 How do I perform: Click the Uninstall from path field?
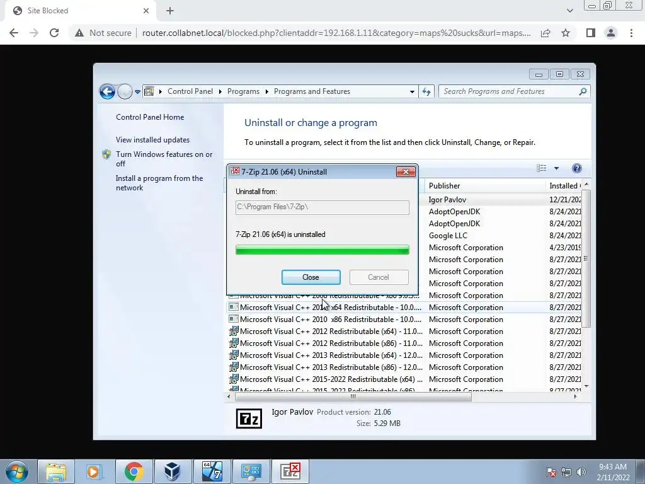coord(322,207)
